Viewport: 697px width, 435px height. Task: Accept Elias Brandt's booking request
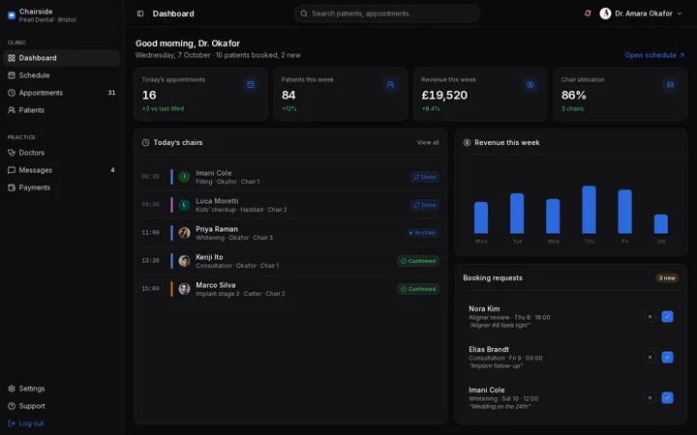tap(667, 357)
